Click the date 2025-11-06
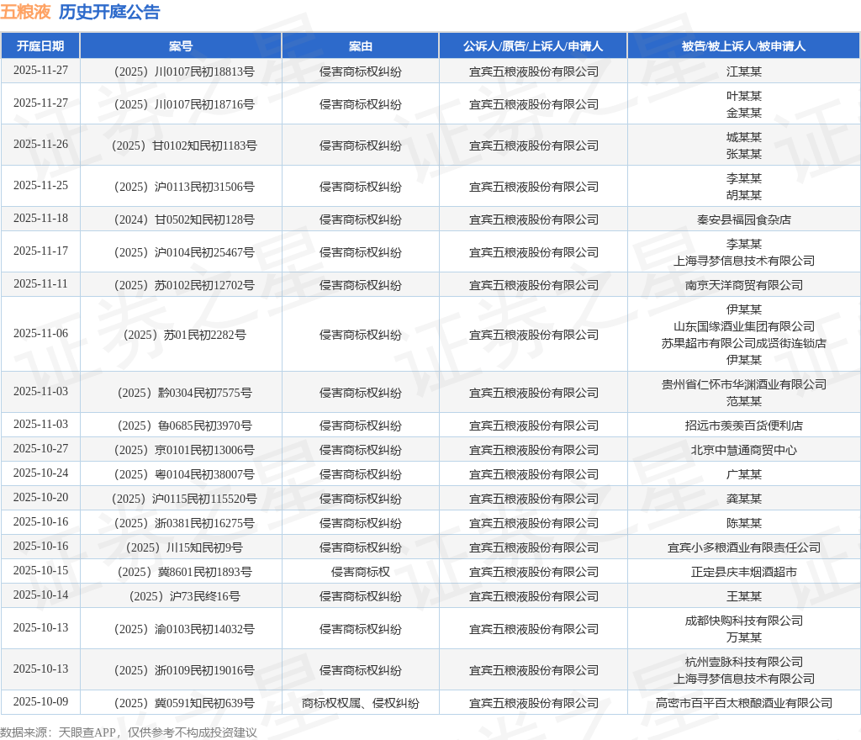The height and width of the screenshot is (740, 861). point(40,333)
